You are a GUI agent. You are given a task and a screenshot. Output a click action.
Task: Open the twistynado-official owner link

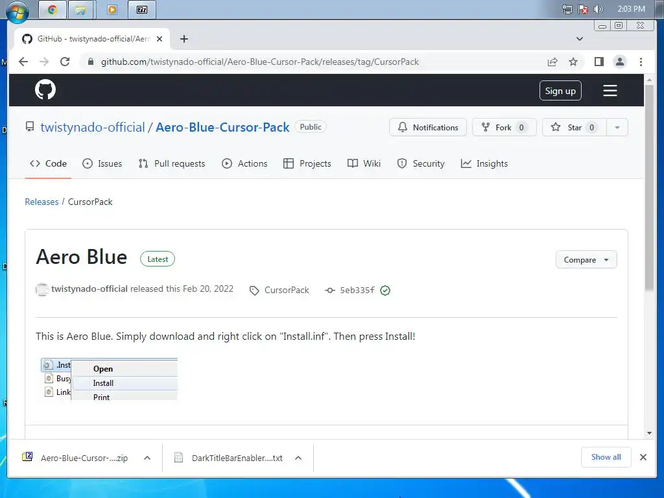coord(92,127)
